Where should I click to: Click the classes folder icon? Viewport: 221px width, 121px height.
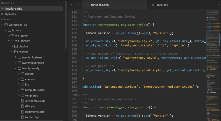click(x=23, y=79)
